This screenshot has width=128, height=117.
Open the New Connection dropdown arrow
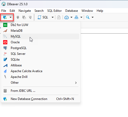10,17
